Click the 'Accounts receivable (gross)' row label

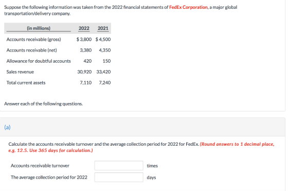[33, 39]
